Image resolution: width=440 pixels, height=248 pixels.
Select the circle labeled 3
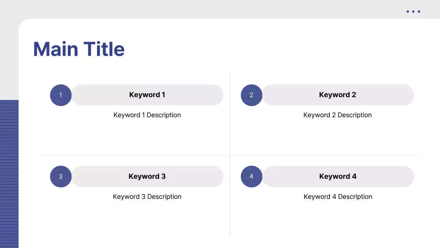tap(60, 176)
